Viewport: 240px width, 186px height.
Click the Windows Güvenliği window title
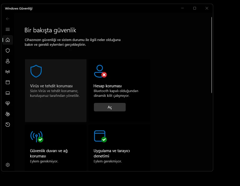point(19,8)
